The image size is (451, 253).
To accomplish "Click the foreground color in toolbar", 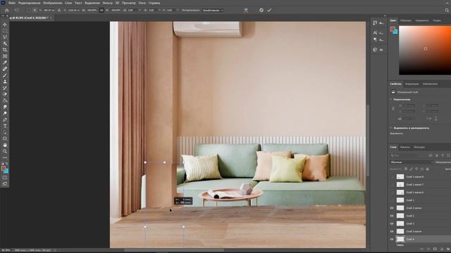I will pyautogui.click(x=4, y=169).
